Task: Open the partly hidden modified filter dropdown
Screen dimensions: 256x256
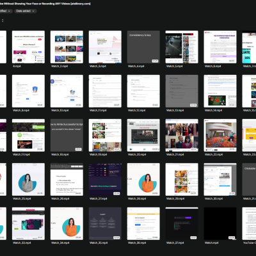Action: (6, 11)
